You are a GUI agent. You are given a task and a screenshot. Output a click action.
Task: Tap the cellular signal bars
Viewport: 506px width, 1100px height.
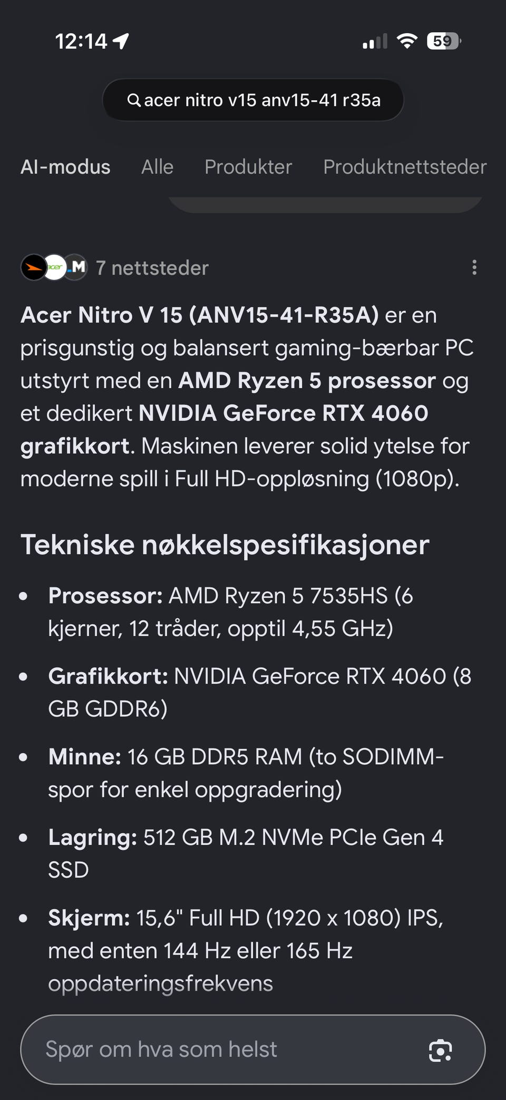(x=375, y=41)
